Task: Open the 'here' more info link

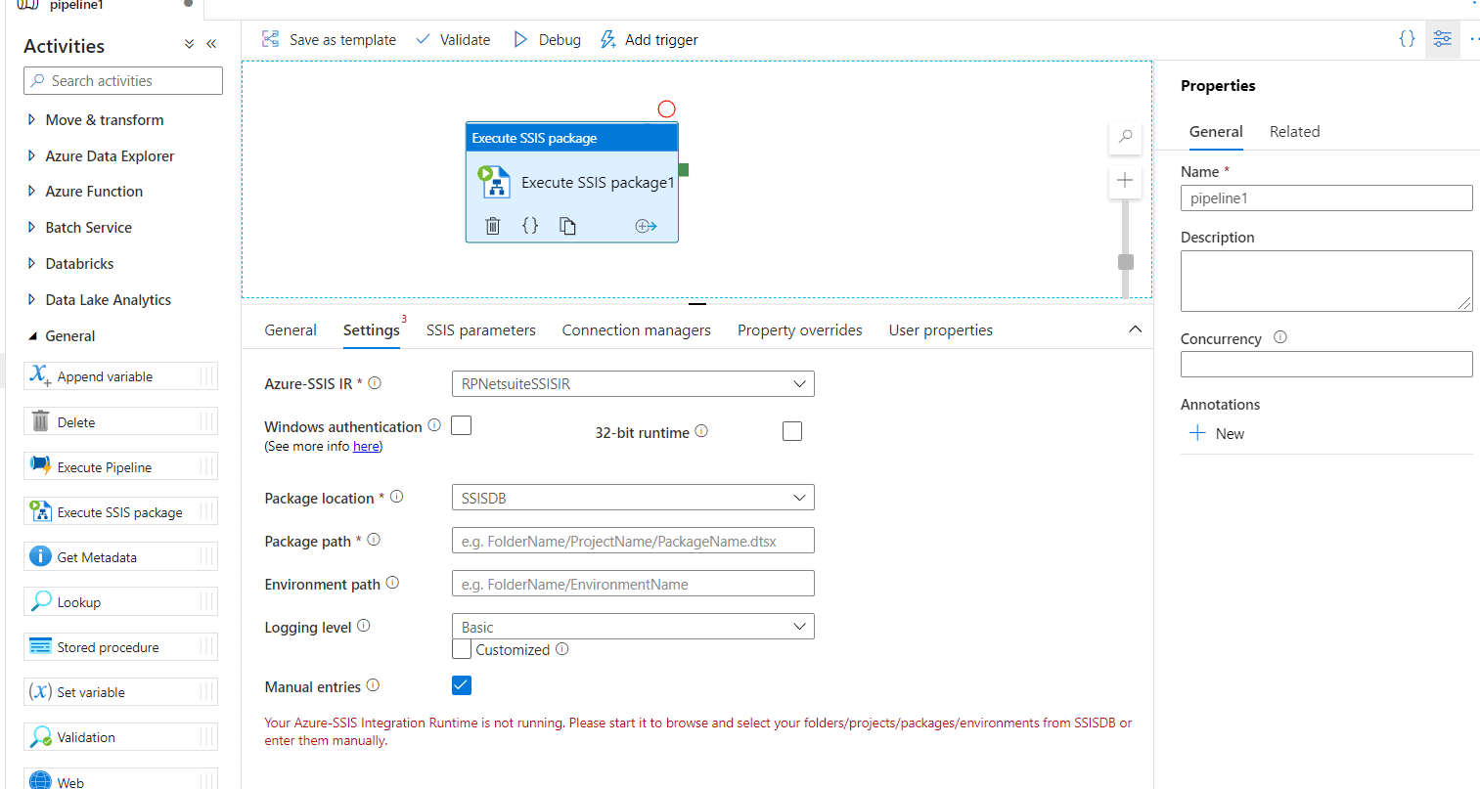Action: (366, 447)
